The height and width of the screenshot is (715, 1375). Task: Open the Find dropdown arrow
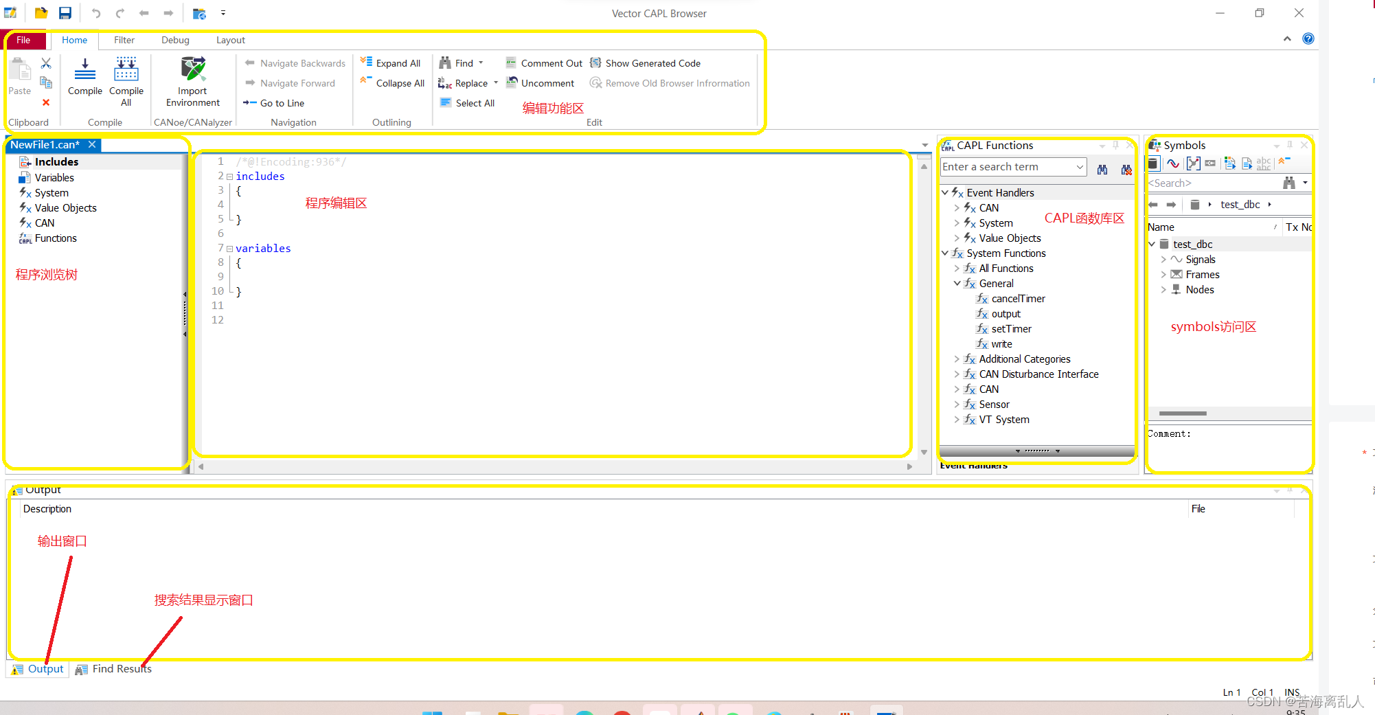click(481, 63)
